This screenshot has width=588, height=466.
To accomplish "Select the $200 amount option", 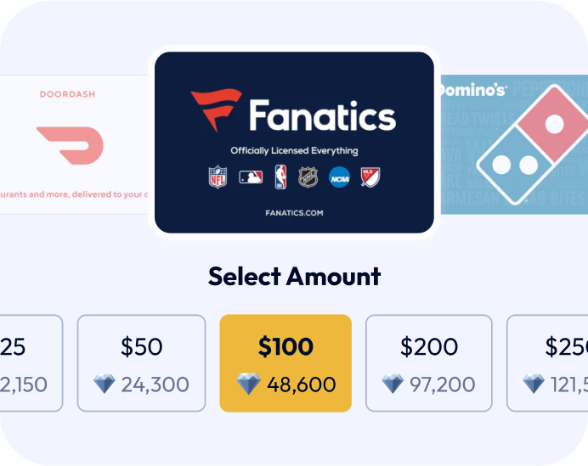I will point(429,363).
